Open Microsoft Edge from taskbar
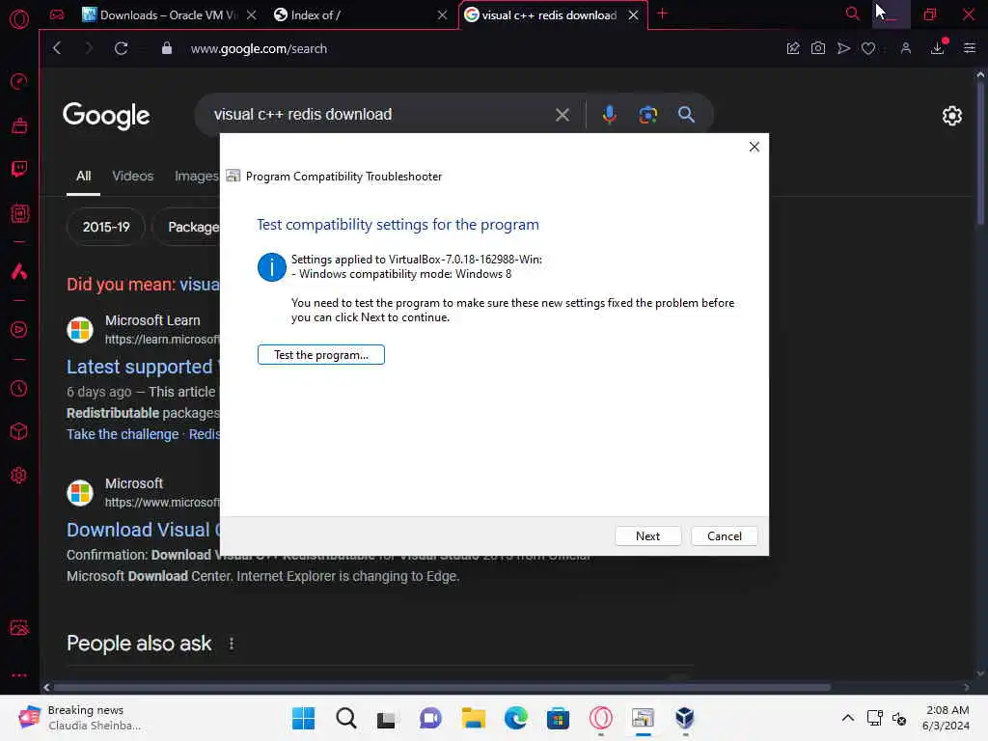 pos(515,718)
